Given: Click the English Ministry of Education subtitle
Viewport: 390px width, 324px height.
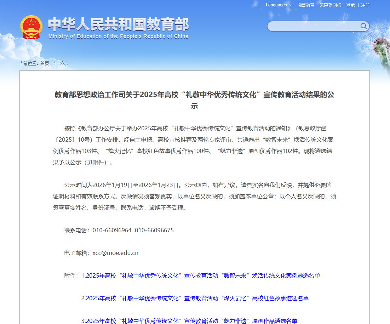Looking at the screenshot, I should (118, 36).
